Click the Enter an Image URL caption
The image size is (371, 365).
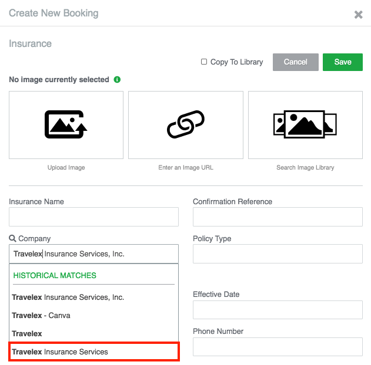tap(186, 168)
